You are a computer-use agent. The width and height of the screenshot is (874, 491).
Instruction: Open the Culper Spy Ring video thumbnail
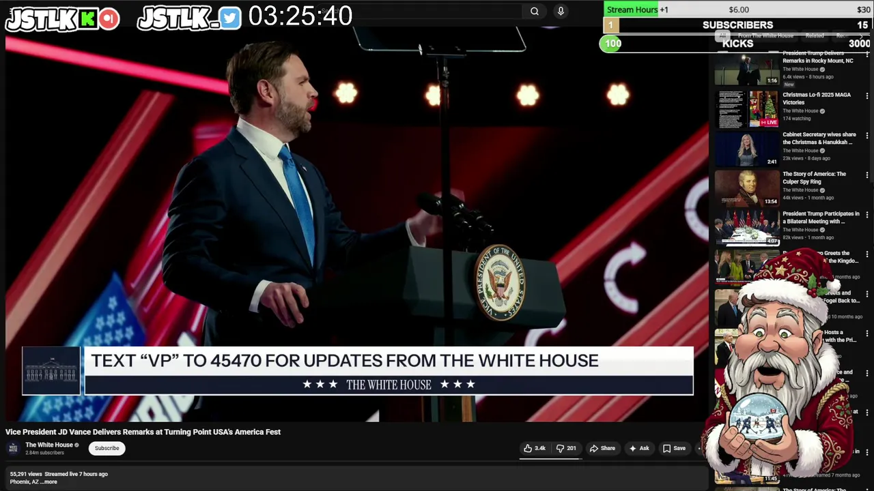point(746,188)
